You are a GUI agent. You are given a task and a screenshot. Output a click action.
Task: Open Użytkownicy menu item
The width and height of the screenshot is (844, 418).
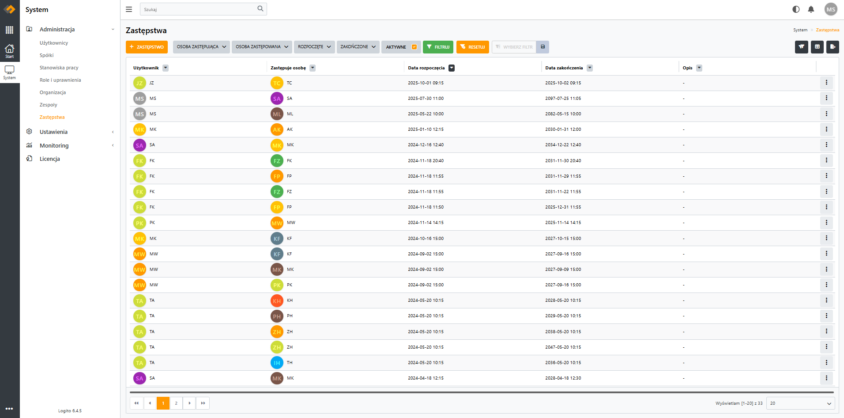tap(54, 43)
